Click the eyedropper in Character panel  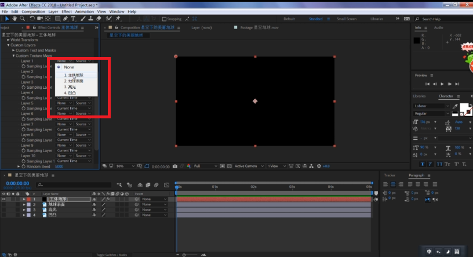[x=454, y=107]
